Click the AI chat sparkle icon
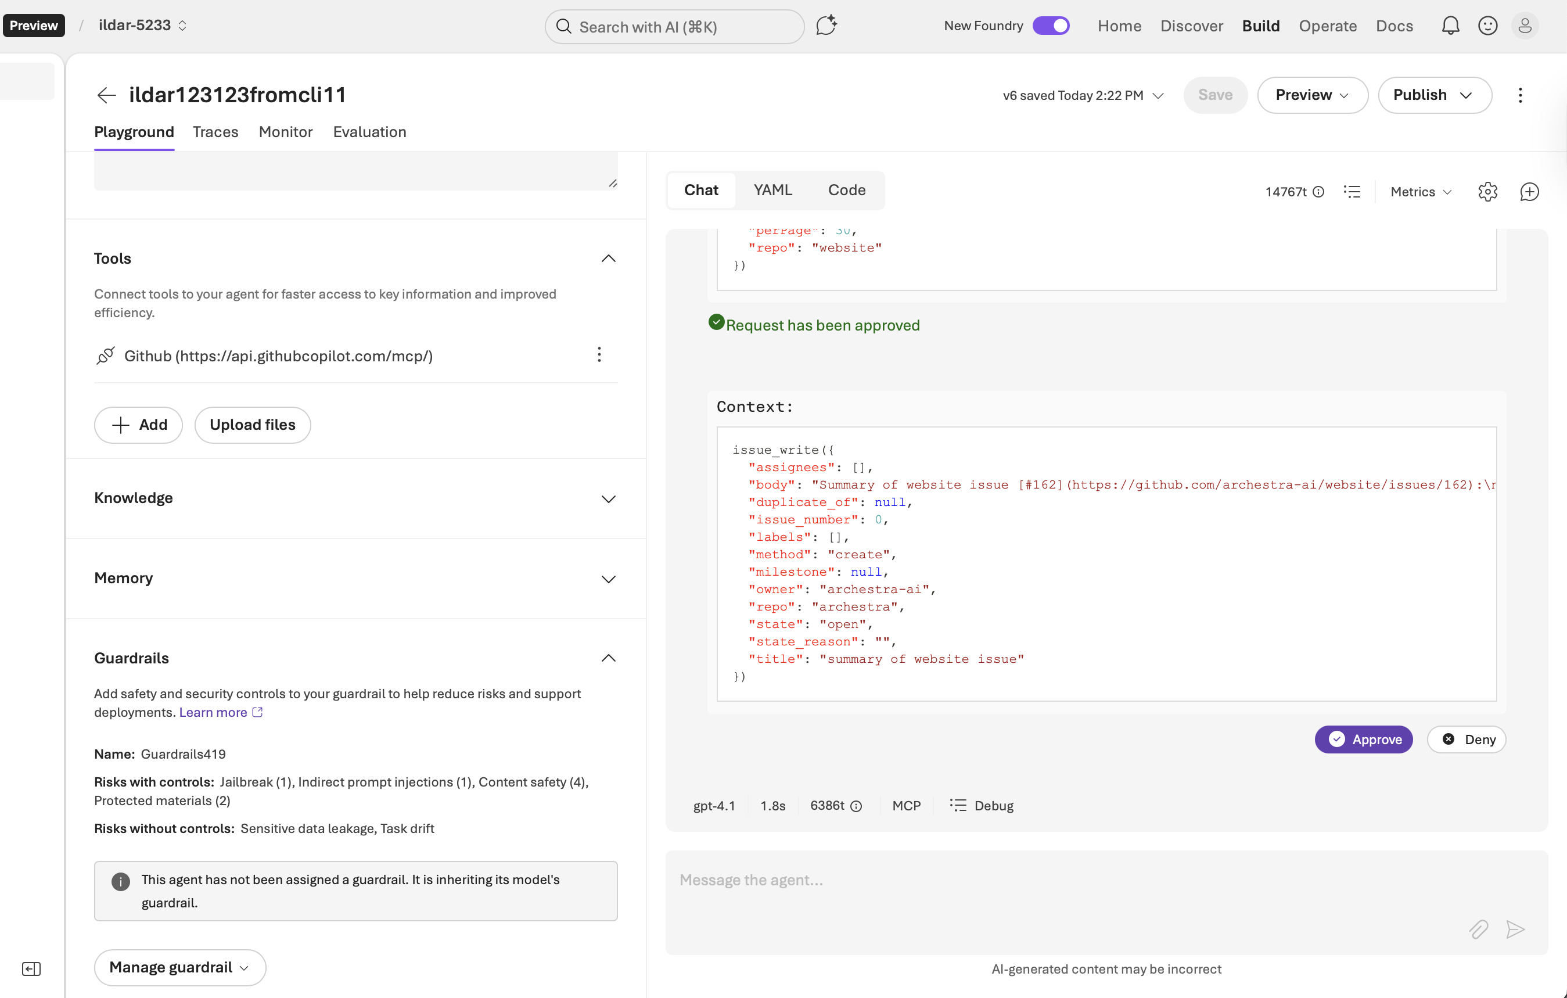 coord(826,26)
